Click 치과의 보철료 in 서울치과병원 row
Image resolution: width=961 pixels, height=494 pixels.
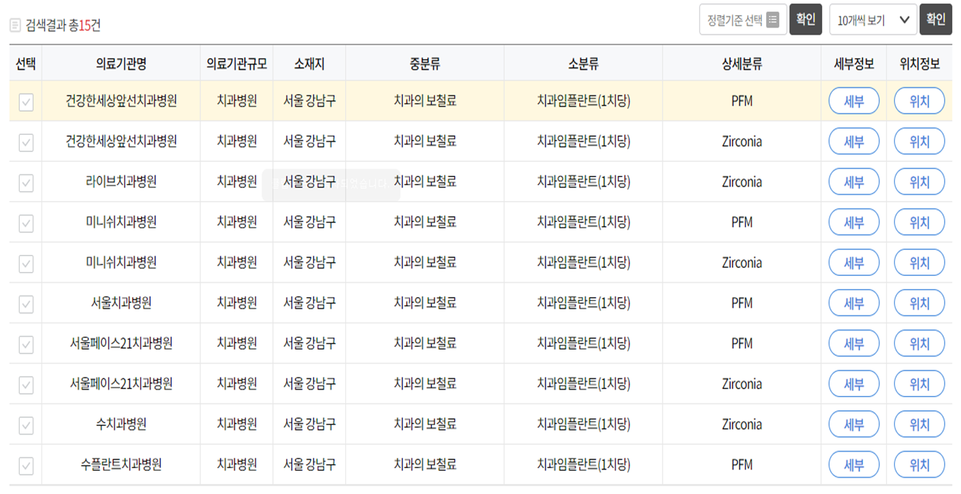(x=425, y=303)
